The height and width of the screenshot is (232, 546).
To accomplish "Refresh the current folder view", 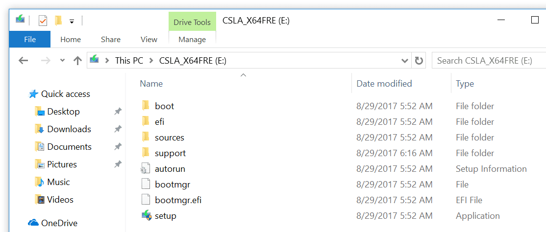I will pos(419,61).
